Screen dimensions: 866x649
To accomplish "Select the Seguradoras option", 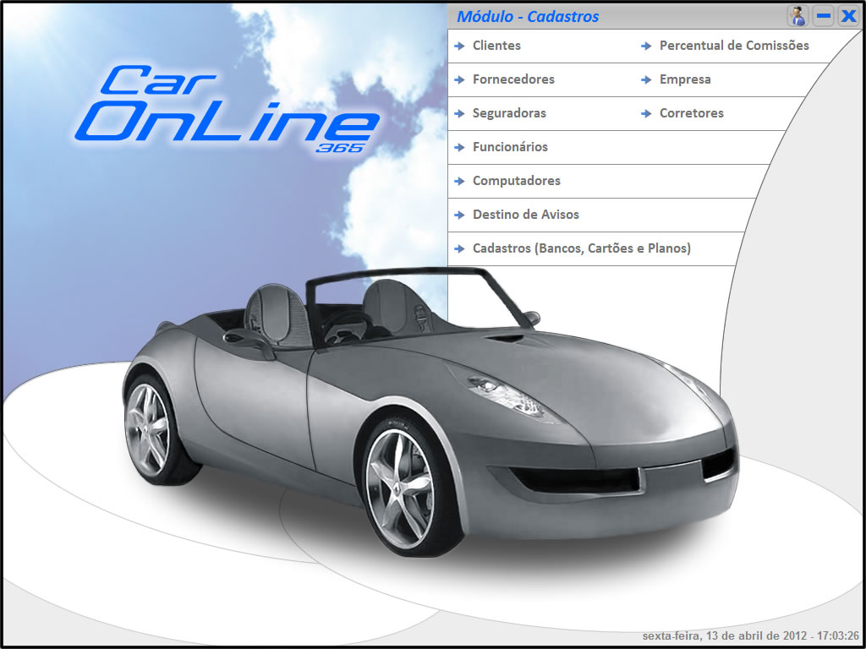I will 509,113.
